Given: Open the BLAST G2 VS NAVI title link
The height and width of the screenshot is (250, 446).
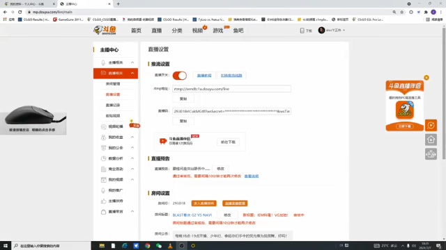Looking at the screenshot, I should coord(192,215).
